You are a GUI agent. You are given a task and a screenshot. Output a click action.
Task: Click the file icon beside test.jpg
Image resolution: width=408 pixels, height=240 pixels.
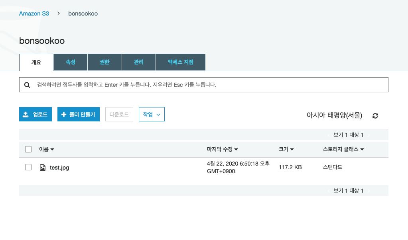pos(43,167)
